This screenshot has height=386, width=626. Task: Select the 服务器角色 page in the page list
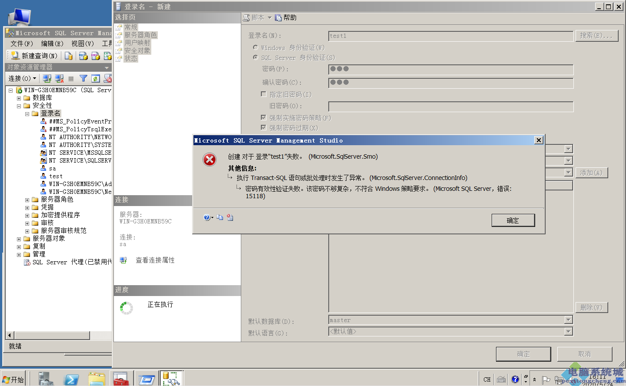click(140, 35)
